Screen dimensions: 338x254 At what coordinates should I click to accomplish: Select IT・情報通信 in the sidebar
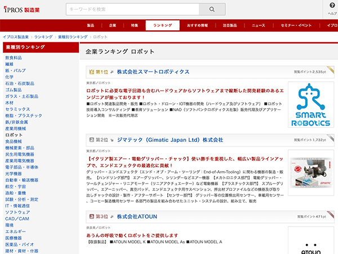coord(17,206)
